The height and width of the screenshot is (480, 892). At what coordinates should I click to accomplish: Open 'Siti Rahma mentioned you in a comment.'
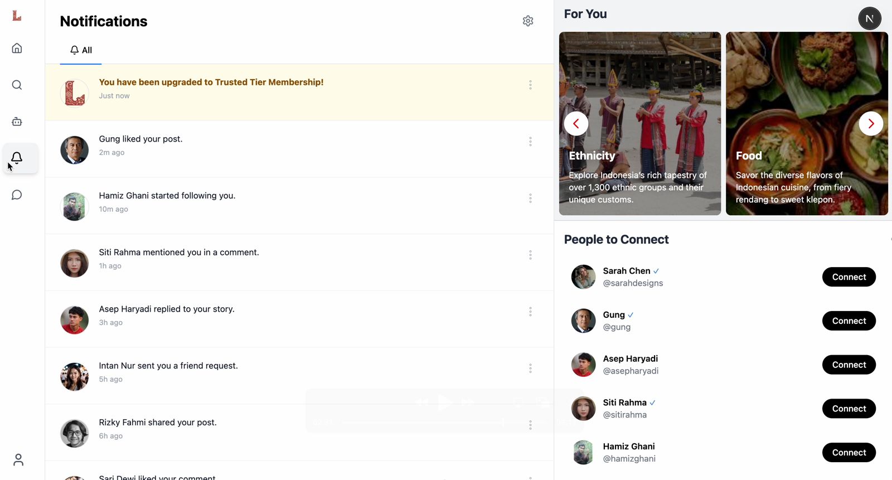point(299,263)
